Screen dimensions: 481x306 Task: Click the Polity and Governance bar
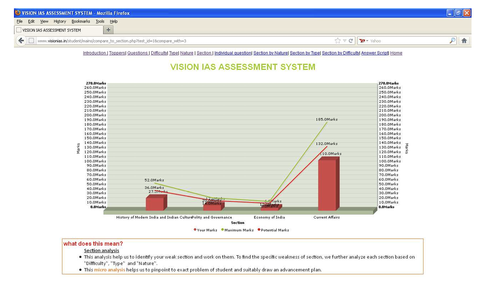pos(214,206)
